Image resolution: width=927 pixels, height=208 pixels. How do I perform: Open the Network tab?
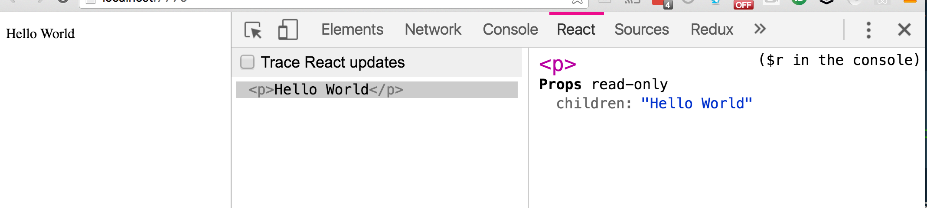click(433, 29)
